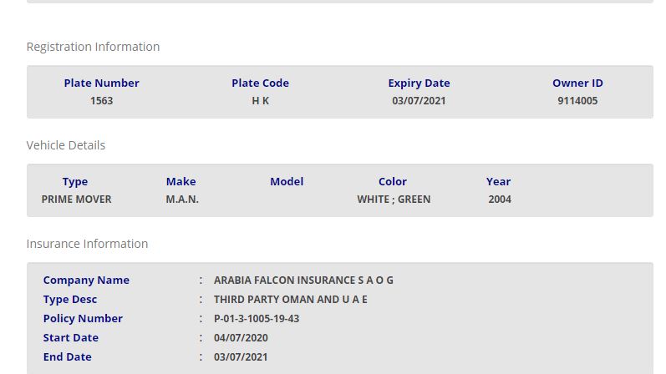Click the Owner ID column label

point(577,83)
